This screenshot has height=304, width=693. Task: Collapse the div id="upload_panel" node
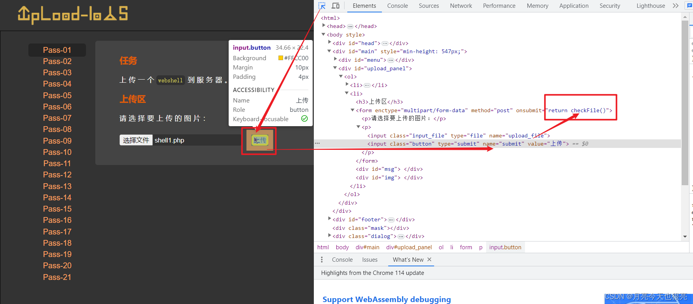click(335, 68)
